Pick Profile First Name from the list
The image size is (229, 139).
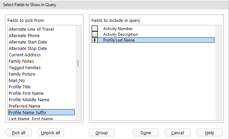[26, 93]
